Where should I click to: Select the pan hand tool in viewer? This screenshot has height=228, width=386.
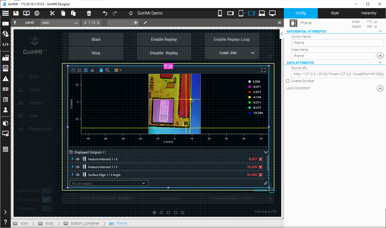pos(101,70)
